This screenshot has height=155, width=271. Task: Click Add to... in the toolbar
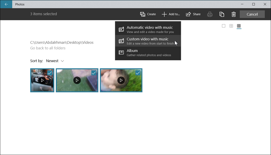pyautogui.click(x=171, y=14)
